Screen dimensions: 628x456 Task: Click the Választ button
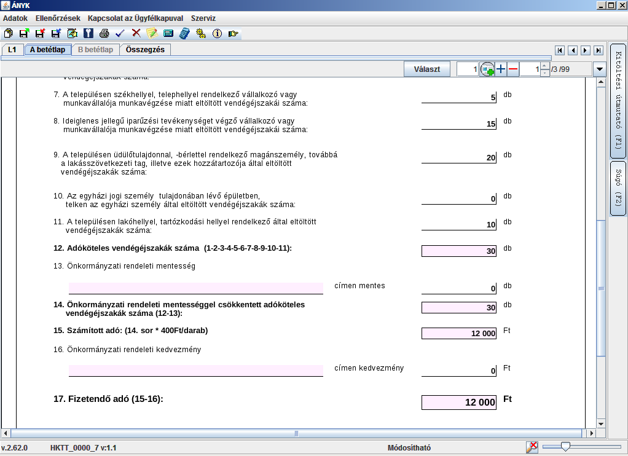point(427,69)
